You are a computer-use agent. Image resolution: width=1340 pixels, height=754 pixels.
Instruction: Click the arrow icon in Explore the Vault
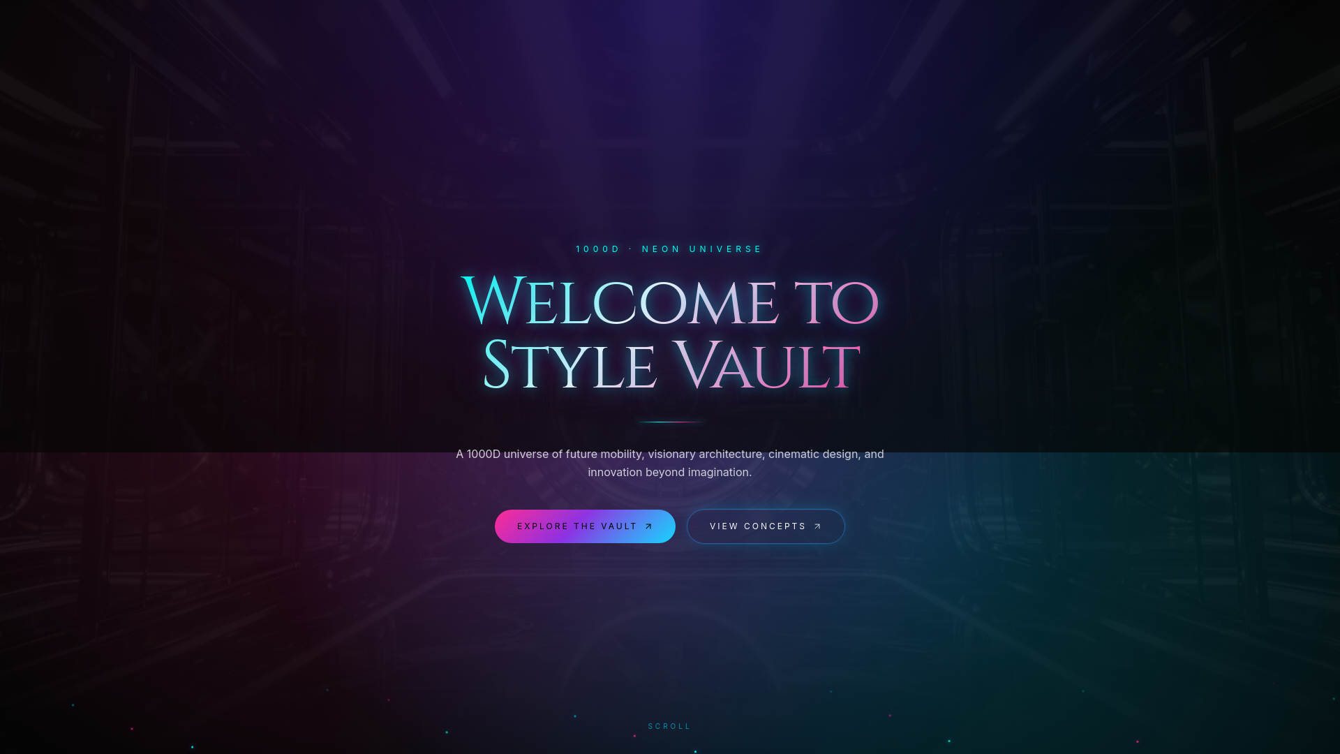click(x=648, y=526)
